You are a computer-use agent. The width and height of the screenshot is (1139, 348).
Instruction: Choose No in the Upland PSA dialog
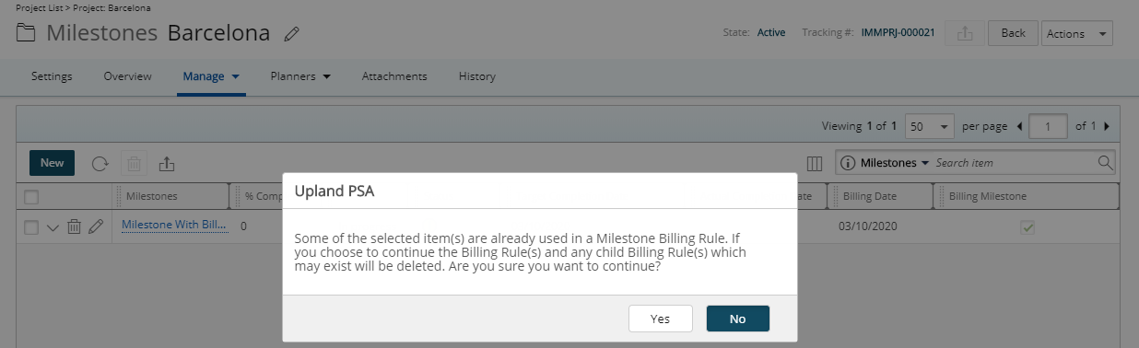click(737, 319)
